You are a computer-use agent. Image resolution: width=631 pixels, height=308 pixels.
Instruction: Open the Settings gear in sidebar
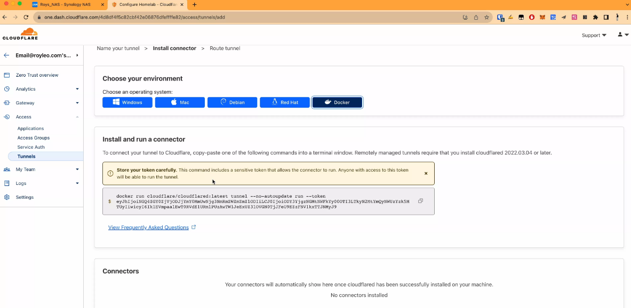(x=25, y=197)
